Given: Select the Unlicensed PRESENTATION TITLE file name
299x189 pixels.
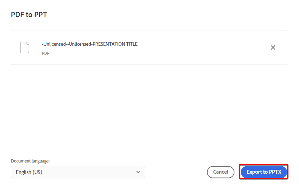Looking at the screenshot, I should (90, 44).
